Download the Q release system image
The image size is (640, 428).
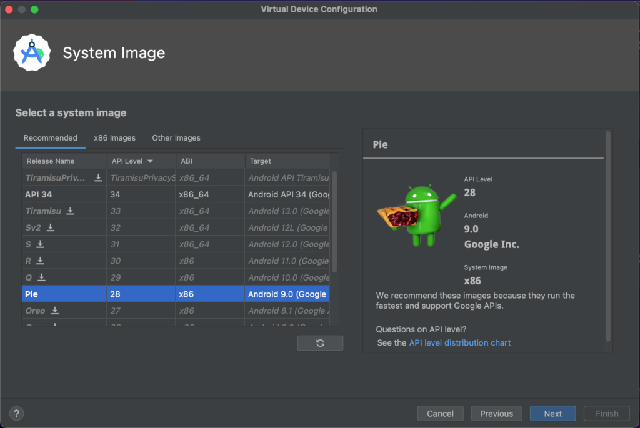coord(41,277)
